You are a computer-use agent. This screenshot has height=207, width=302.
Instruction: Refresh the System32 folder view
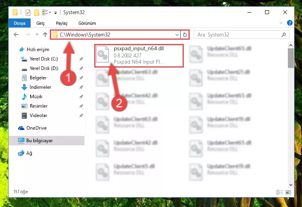185,35
